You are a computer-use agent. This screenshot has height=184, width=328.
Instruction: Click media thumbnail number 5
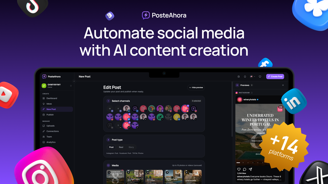[x=193, y=177]
